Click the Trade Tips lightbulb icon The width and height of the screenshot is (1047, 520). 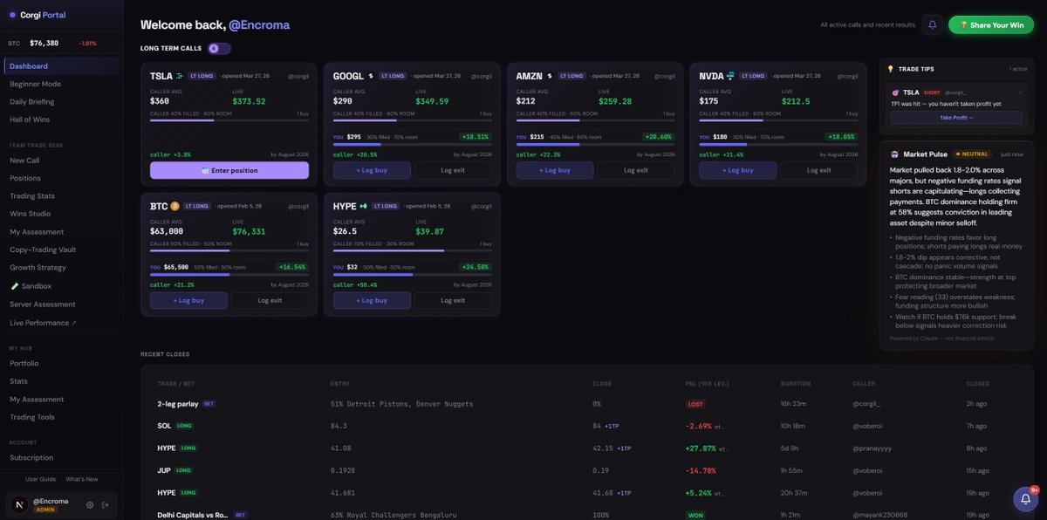point(891,69)
